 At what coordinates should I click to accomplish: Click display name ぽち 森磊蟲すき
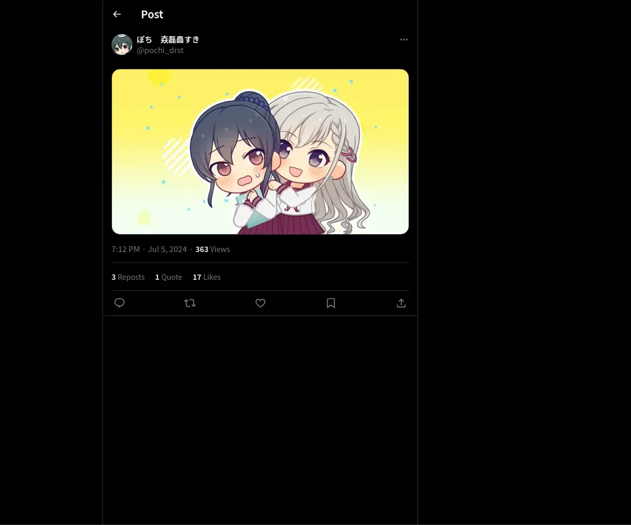[168, 39]
